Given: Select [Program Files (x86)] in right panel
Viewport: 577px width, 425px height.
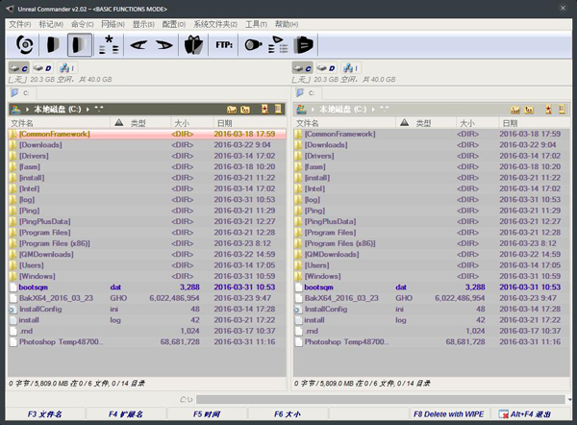Looking at the screenshot, I should point(432,243).
